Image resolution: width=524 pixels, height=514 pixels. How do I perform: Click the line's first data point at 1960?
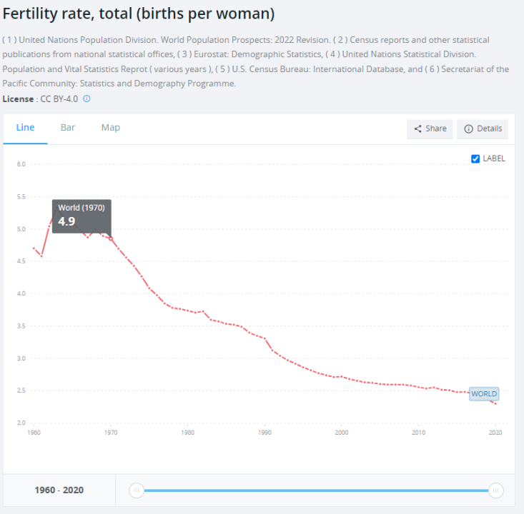tap(34, 248)
